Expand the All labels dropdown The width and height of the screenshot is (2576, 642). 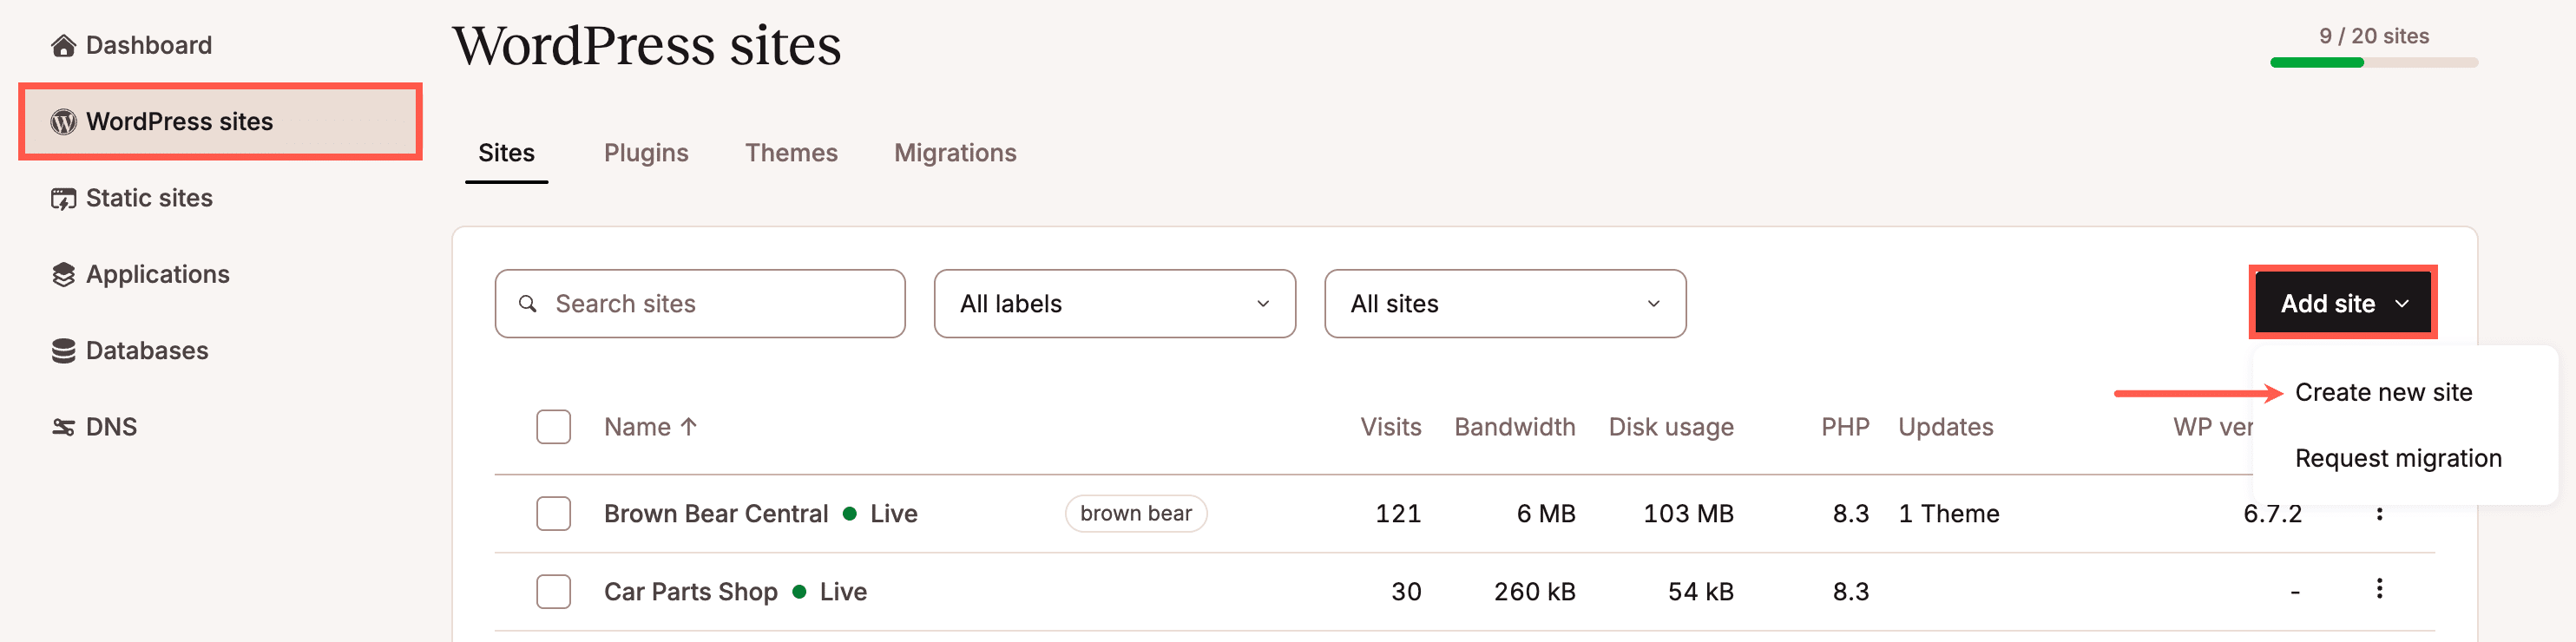pos(1114,304)
